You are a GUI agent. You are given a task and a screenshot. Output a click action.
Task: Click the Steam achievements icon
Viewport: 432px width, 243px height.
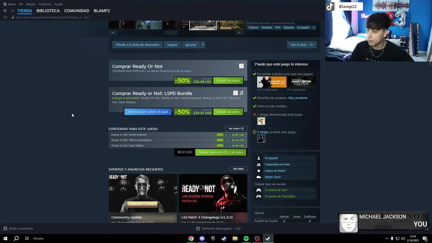(x=259, y=171)
